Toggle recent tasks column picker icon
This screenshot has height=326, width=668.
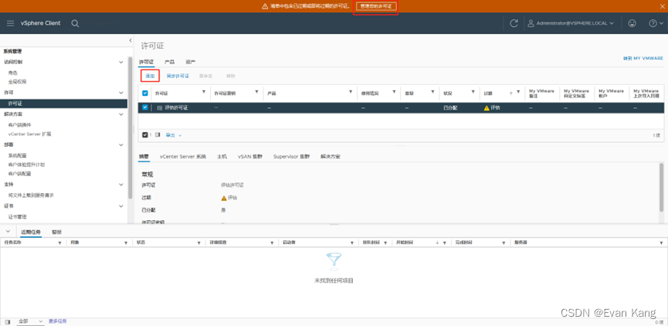click(x=7, y=321)
